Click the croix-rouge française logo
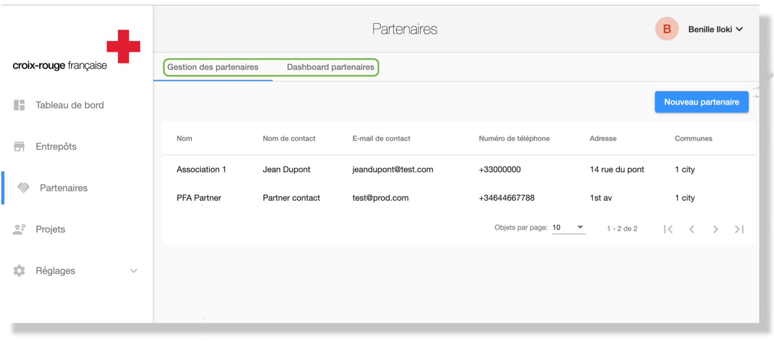 76,51
